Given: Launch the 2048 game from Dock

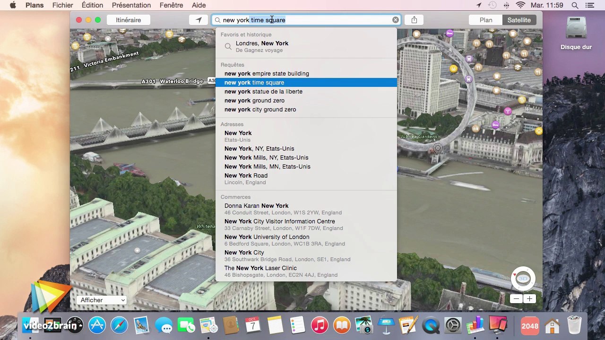Looking at the screenshot, I should point(530,325).
